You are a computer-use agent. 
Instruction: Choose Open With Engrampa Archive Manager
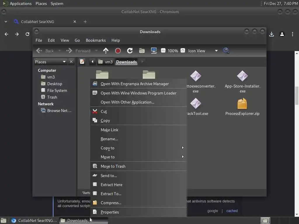tap(139, 84)
